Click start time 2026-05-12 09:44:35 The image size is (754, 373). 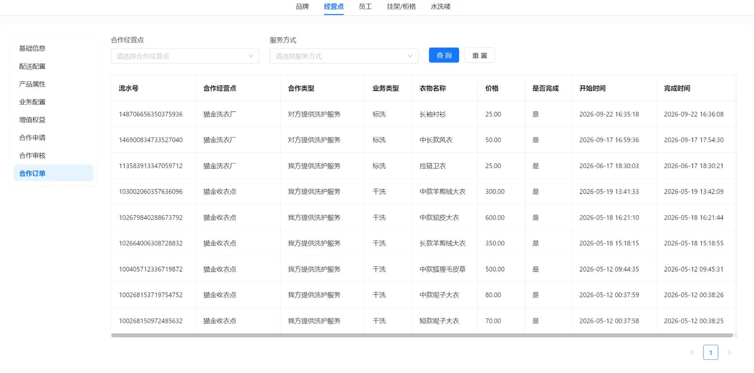(x=609, y=269)
